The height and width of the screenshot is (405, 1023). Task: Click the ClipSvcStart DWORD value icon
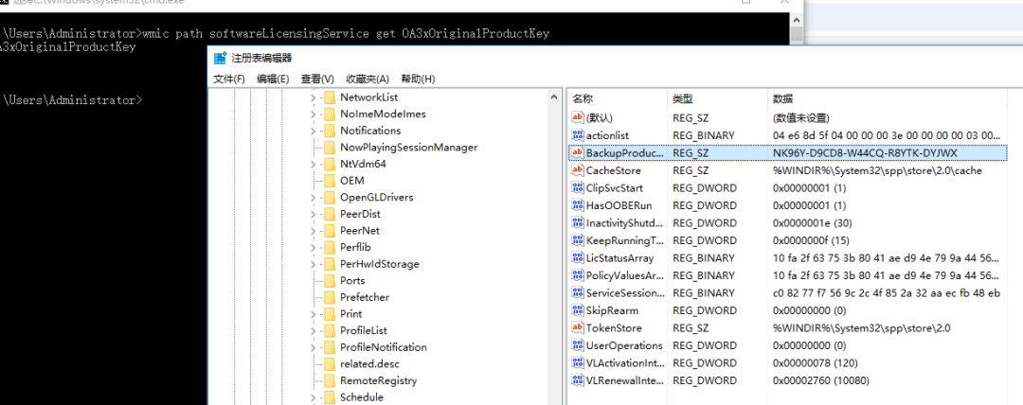tap(578, 187)
